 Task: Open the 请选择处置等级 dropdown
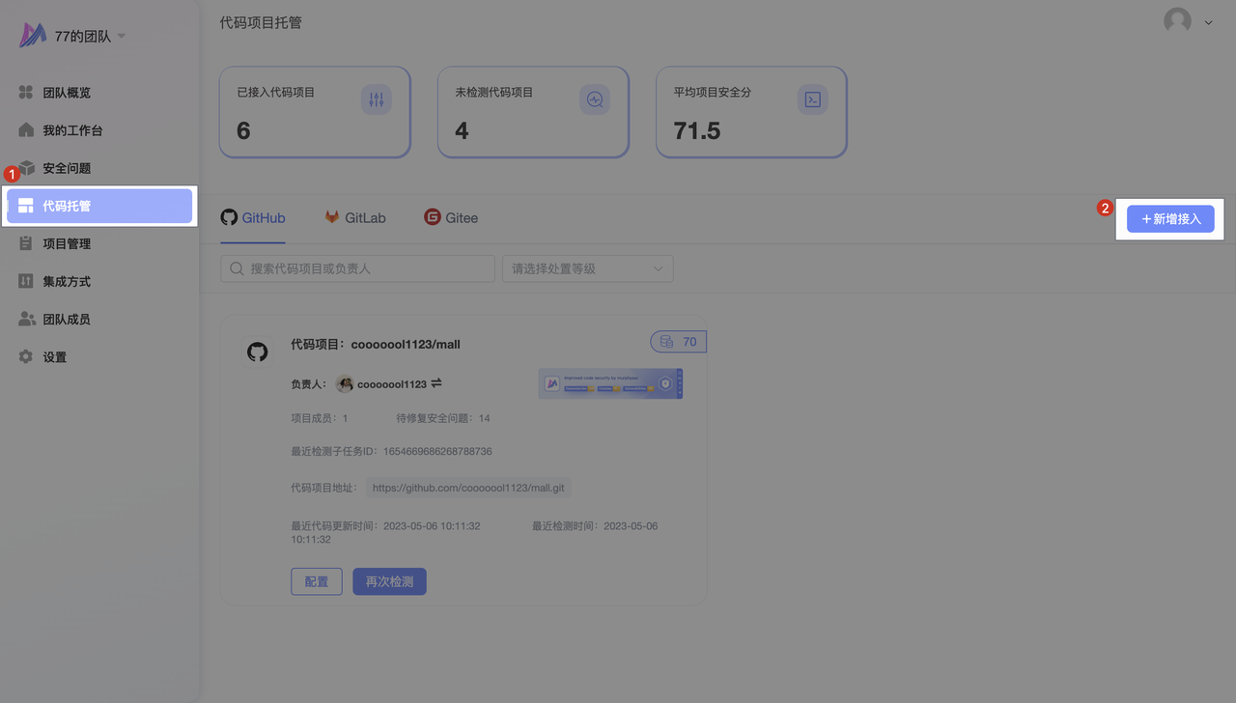pyautogui.click(x=587, y=268)
